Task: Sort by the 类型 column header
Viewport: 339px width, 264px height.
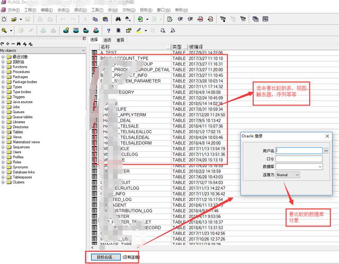Action: click(x=180, y=47)
